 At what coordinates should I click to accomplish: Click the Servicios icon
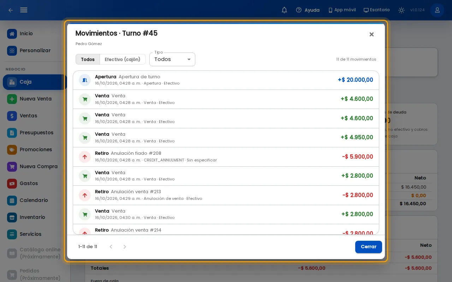pyautogui.click(x=12, y=234)
